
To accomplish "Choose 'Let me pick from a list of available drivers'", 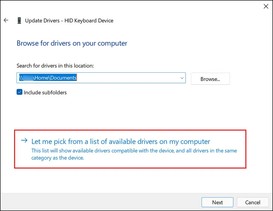I will (120, 141).
